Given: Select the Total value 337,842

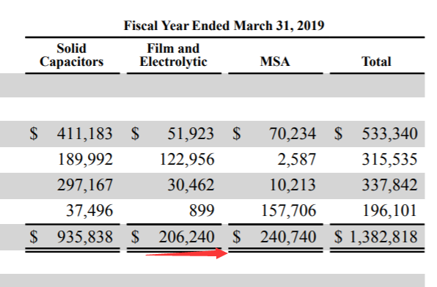Looking at the screenshot, I should 389,185.
